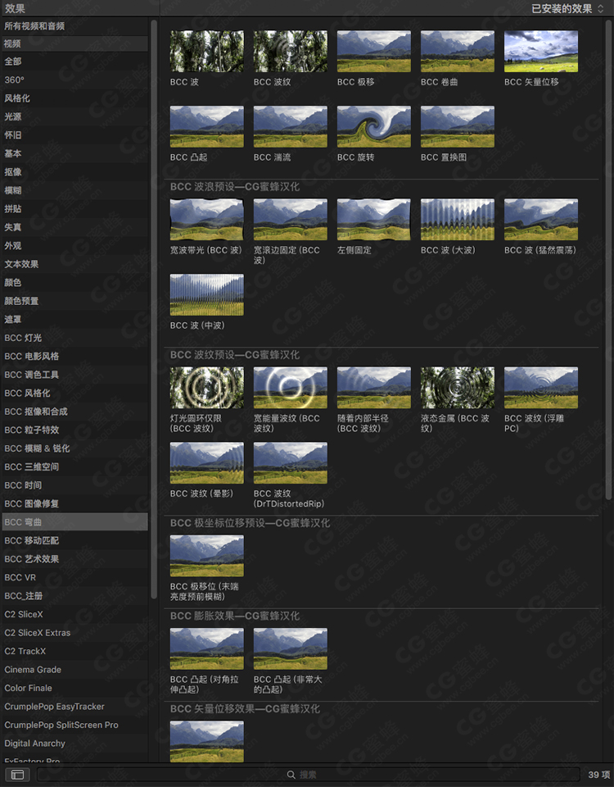Viewport: 614px width, 787px height.
Task: Click the sidebar vertical scrollbar
Action: point(154,309)
